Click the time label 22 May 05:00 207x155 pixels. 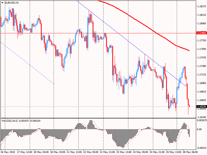(91, 152)
